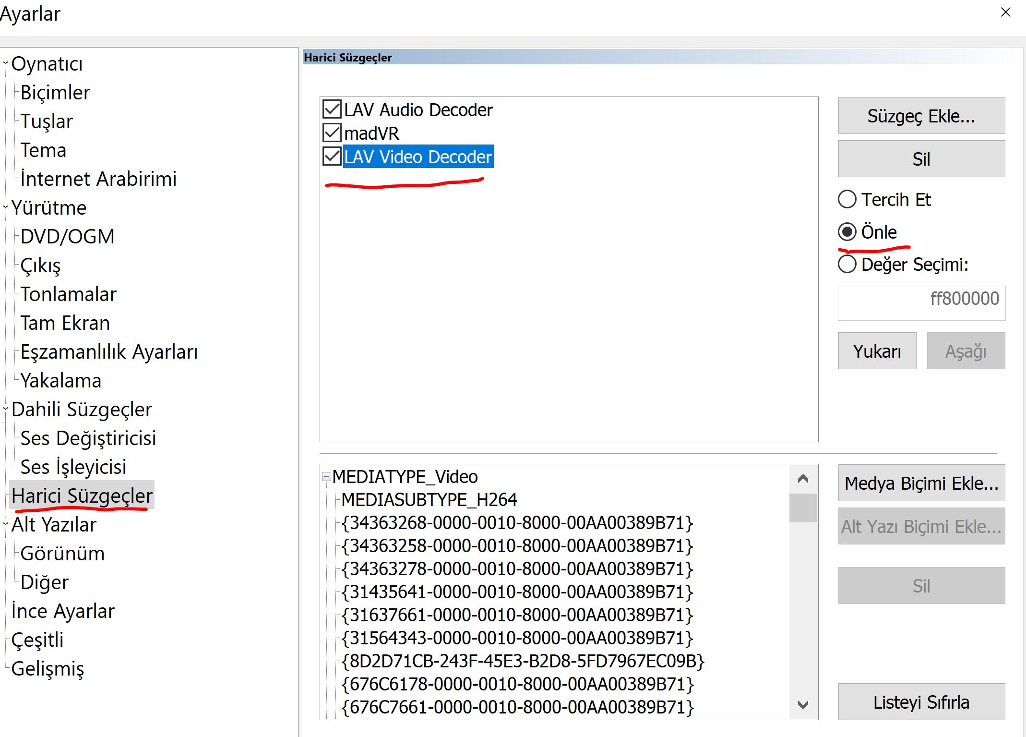Open the Biçimler settings page
Viewport: 1026px width, 737px height.
(x=55, y=92)
